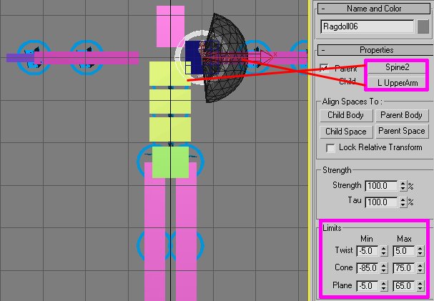Enable Lock Relative Transform checkbox
The image size is (434, 301).
(x=331, y=147)
